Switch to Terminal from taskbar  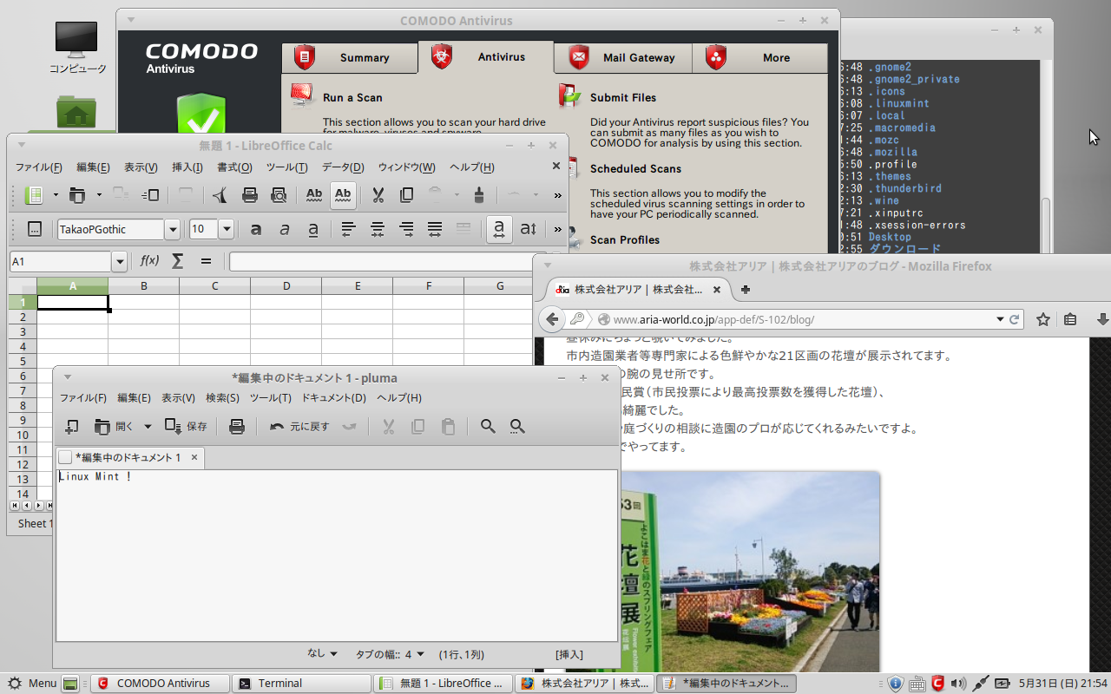[x=300, y=684]
